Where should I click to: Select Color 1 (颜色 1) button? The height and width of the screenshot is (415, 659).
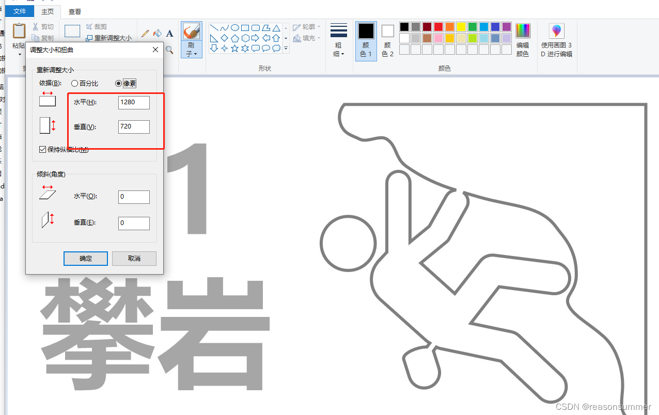coord(366,40)
